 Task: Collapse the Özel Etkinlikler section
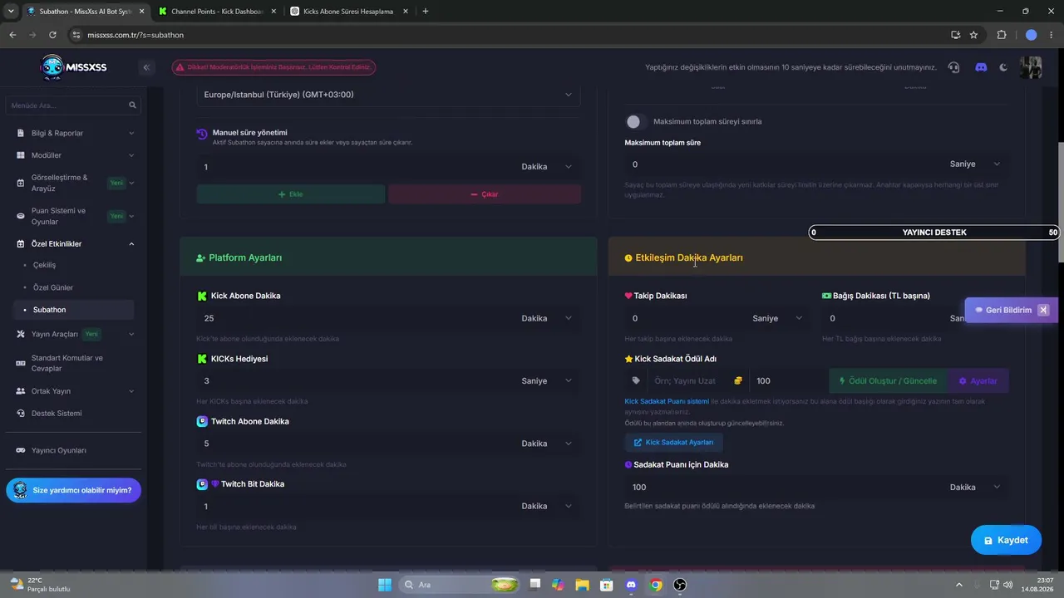[75, 243]
